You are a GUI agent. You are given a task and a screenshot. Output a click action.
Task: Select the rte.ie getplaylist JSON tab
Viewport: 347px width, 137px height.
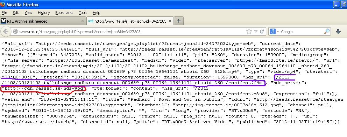[x=130, y=21]
